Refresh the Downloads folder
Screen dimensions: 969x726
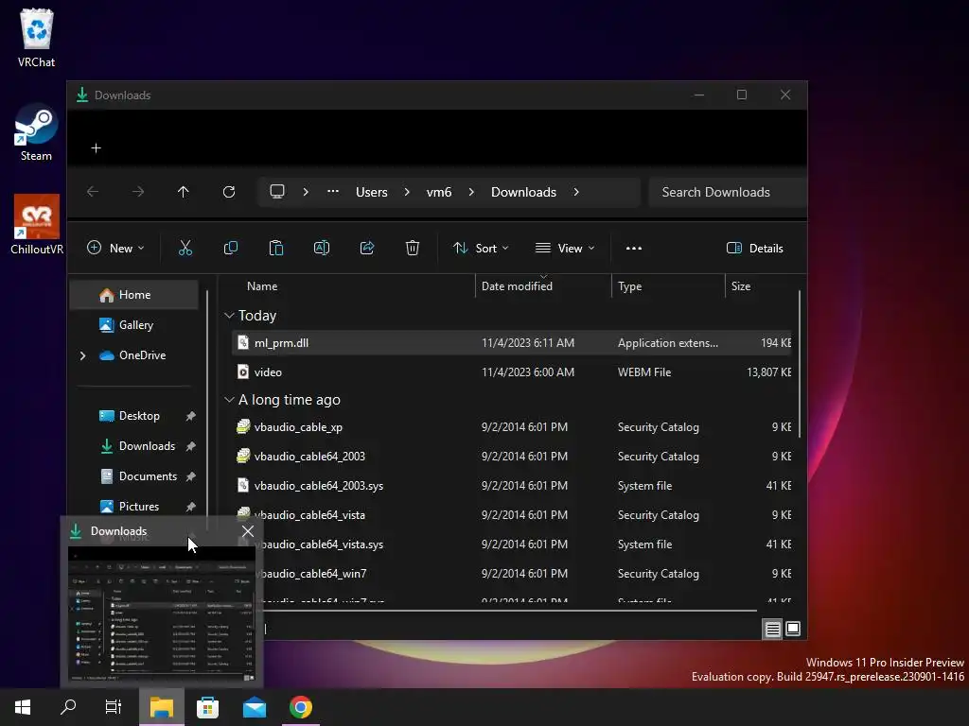coord(229,192)
